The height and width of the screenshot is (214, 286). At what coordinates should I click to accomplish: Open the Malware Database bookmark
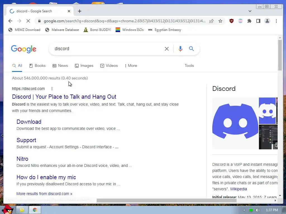tap(62, 30)
